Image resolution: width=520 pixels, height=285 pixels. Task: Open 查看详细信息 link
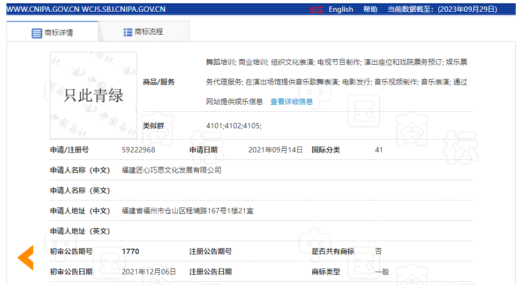pyautogui.click(x=291, y=102)
